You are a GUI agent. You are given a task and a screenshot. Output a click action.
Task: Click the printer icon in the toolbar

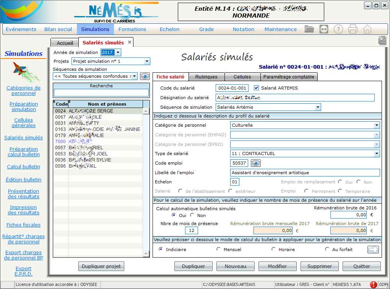(x=353, y=29)
